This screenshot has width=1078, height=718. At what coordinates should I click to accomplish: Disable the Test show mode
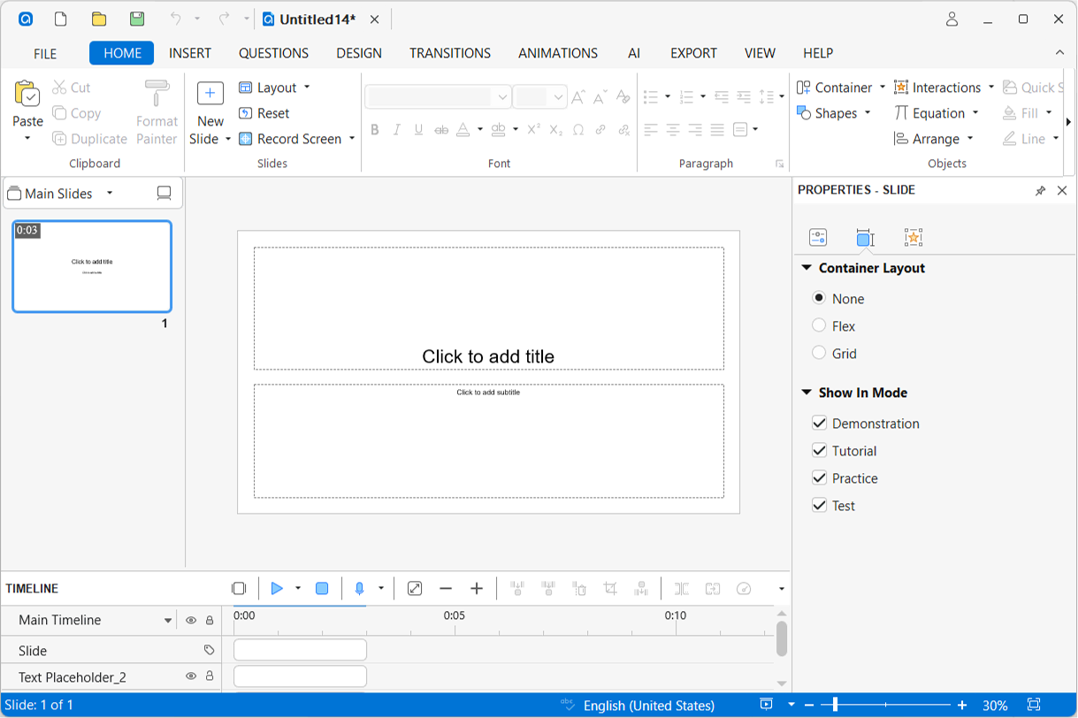pyautogui.click(x=819, y=505)
